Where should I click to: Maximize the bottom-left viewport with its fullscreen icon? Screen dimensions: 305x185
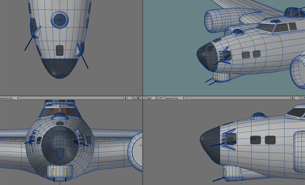coord(138,98)
